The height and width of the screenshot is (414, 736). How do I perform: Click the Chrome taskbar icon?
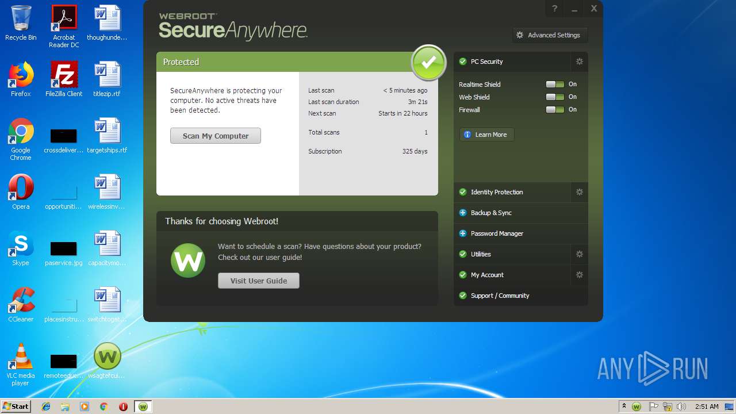104,407
